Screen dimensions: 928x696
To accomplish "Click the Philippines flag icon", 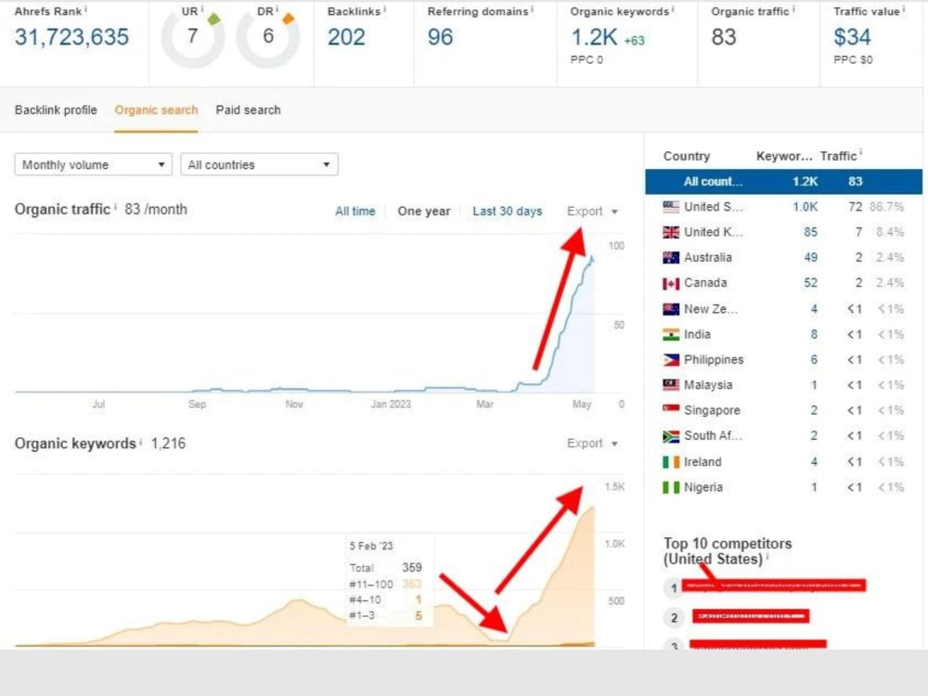I will tap(671, 360).
